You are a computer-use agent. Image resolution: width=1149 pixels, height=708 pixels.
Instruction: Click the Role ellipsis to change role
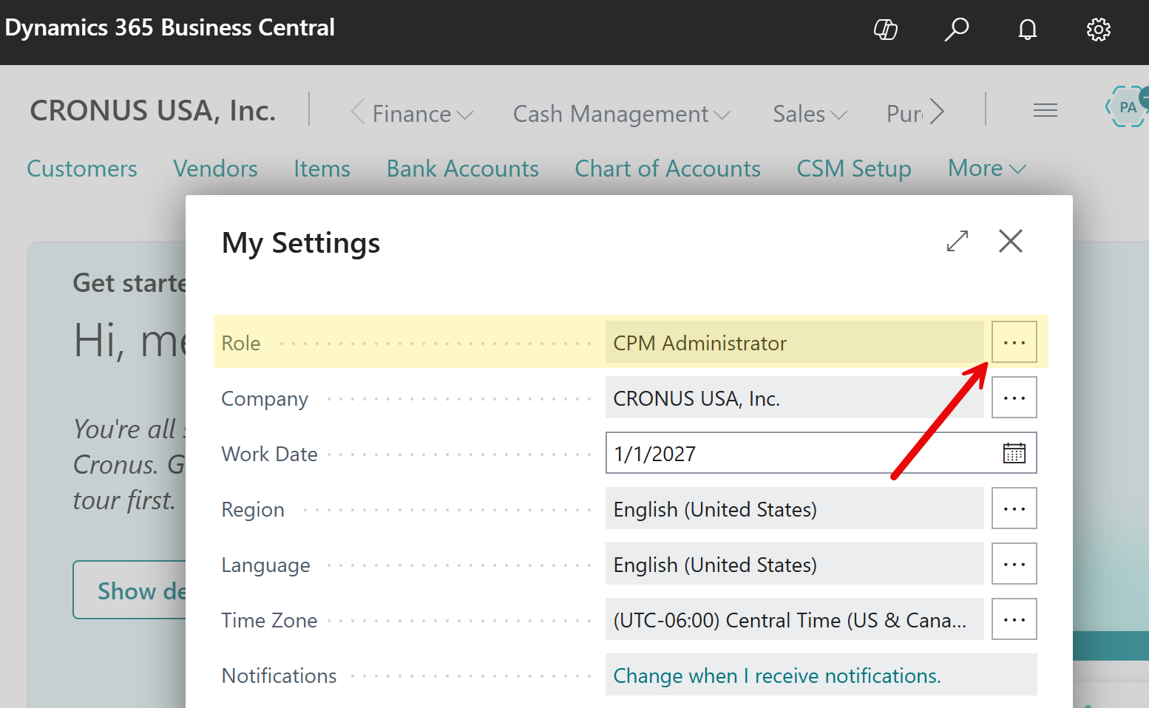pyautogui.click(x=1014, y=341)
